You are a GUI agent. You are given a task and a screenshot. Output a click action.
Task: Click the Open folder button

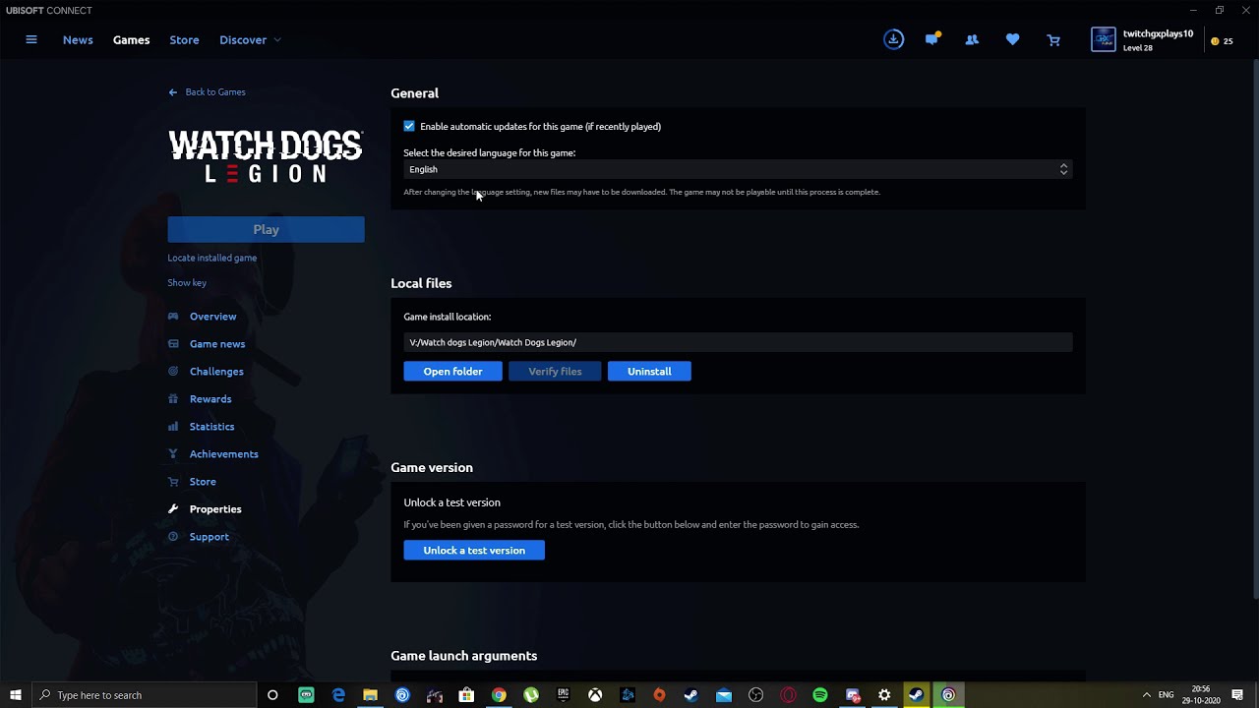click(x=452, y=371)
